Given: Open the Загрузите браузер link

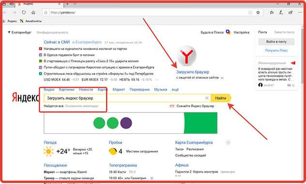Looking at the screenshot, I should click(x=193, y=72).
